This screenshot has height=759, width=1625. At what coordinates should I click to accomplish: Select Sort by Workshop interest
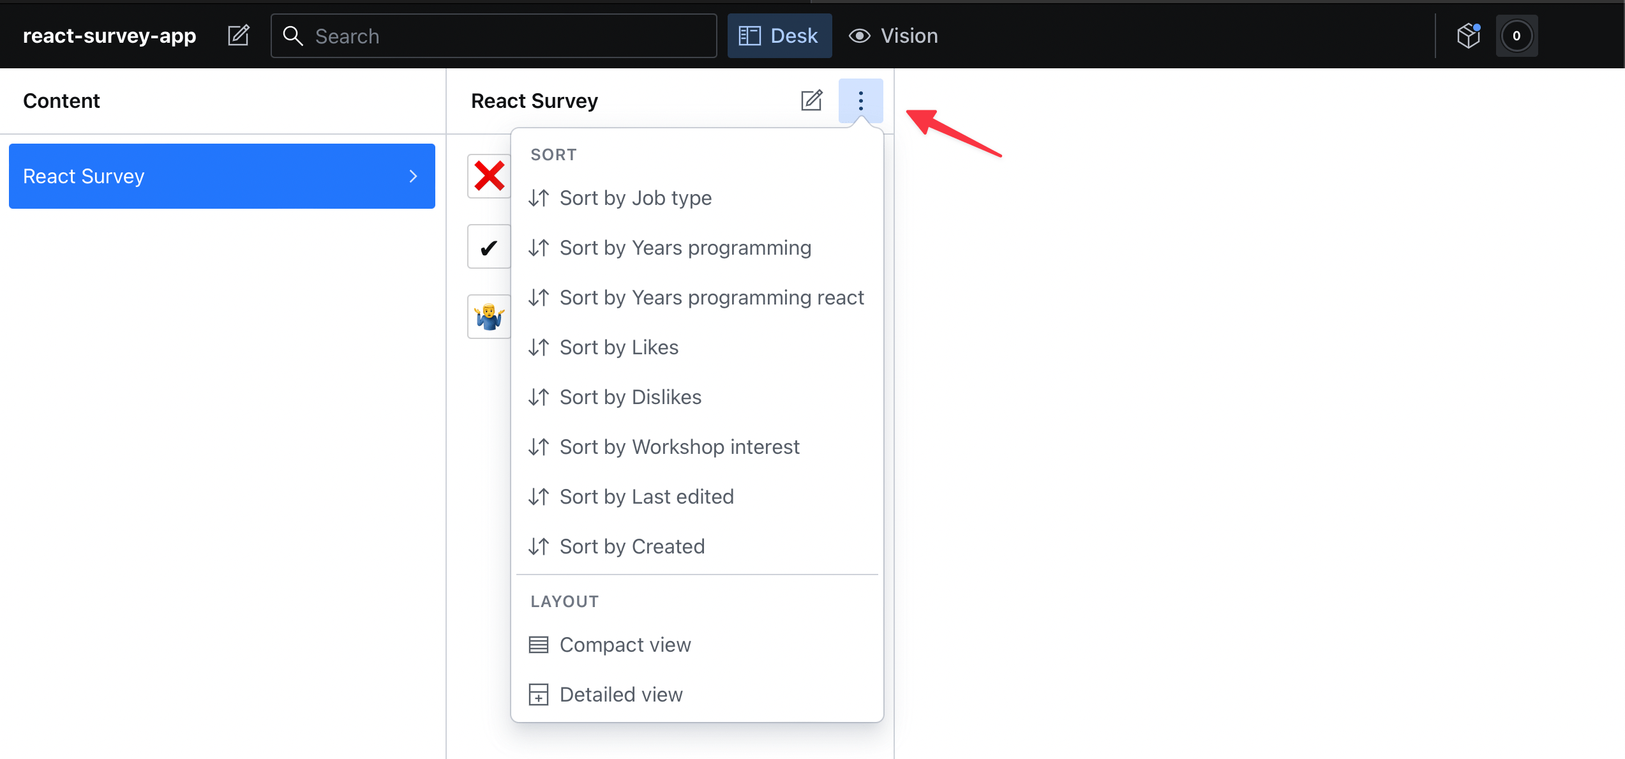click(679, 447)
